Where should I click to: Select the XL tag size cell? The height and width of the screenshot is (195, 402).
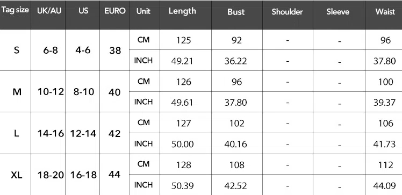[17, 175]
